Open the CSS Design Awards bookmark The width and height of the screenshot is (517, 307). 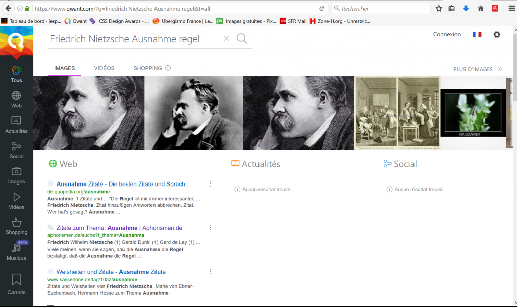click(x=119, y=21)
